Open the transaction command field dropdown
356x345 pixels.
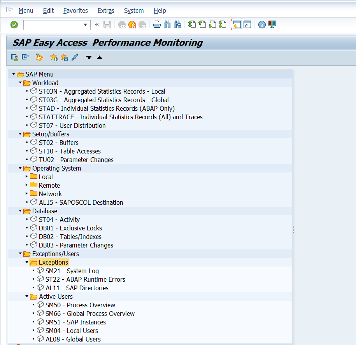pos(86,25)
